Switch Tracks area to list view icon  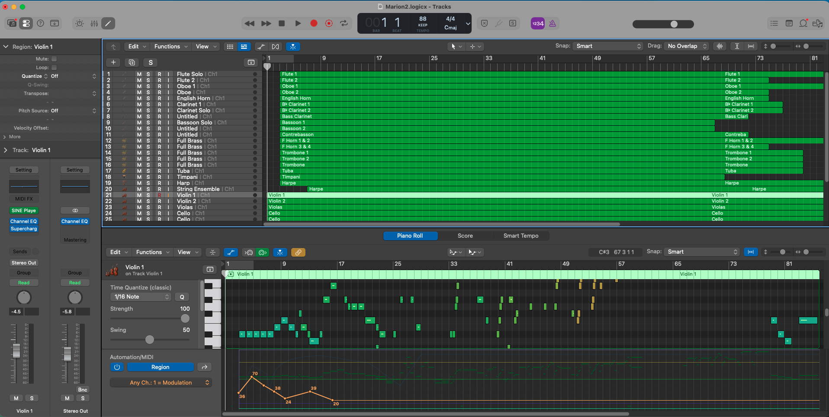point(244,47)
